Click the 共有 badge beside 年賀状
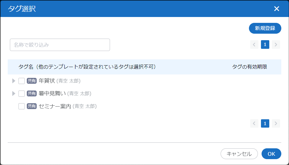 [32, 81]
